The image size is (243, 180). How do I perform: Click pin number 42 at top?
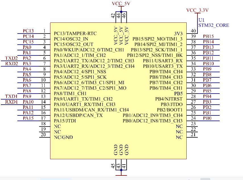click(x=113, y=16)
